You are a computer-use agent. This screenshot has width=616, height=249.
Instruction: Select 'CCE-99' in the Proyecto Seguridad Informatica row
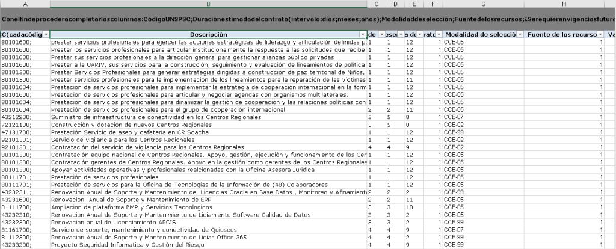[x=483, y=245]
